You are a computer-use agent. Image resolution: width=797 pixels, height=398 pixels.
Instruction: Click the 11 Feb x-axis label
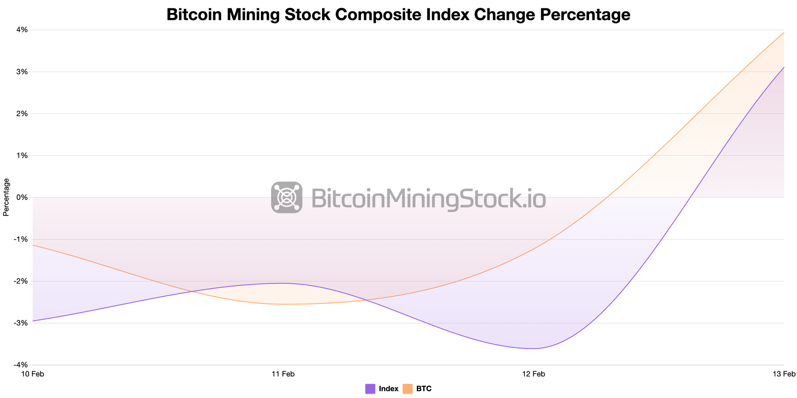[x=283, y=374]
